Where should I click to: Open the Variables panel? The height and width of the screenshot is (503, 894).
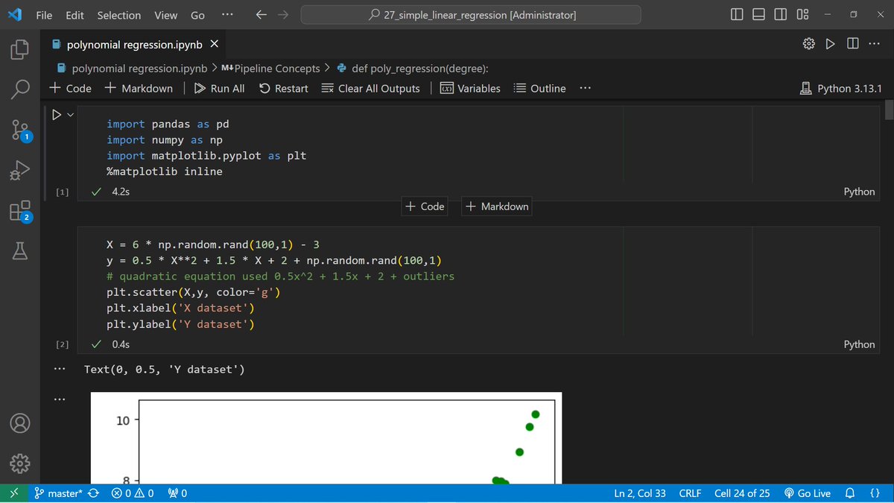click(470, 88)
